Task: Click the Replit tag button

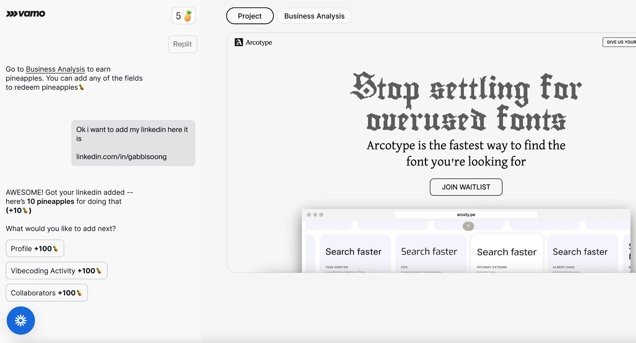Action: tap(183, 44)
